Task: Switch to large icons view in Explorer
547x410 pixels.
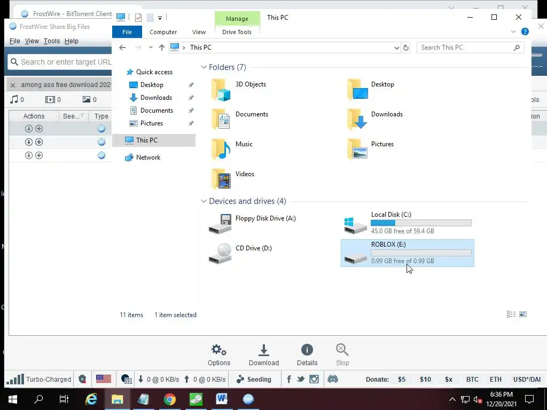Action: (x=523, y=314)
